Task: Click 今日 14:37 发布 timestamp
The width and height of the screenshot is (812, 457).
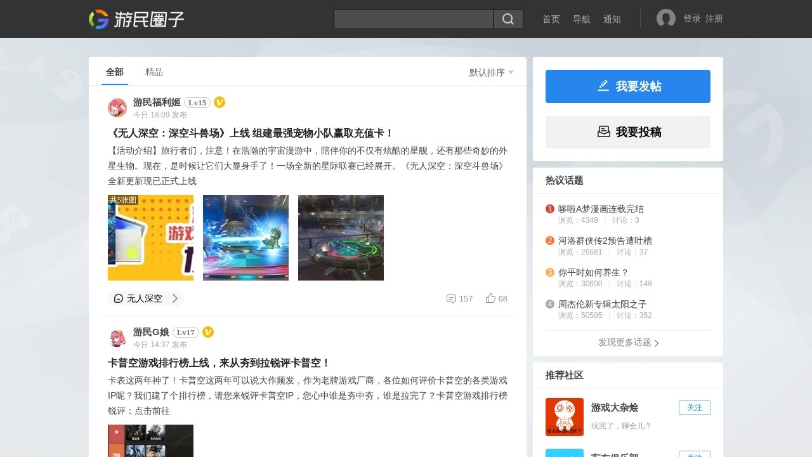Action: (x=160, y=345)
